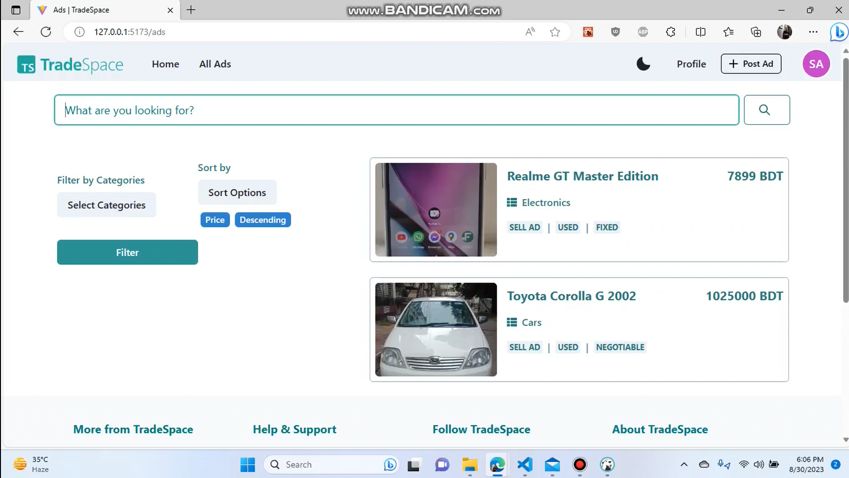Open Windows Start menu
849x478 pixels.
pyautogui.click(x=247, y=465)
